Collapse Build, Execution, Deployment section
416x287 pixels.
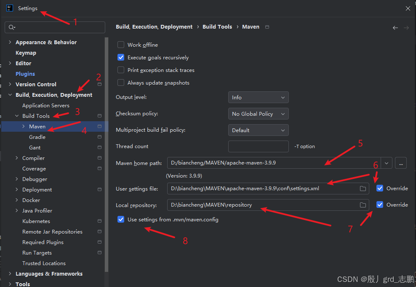point(10,95)
